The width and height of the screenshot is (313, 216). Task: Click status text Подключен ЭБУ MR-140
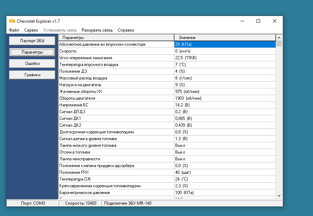[x=128, y=203]
